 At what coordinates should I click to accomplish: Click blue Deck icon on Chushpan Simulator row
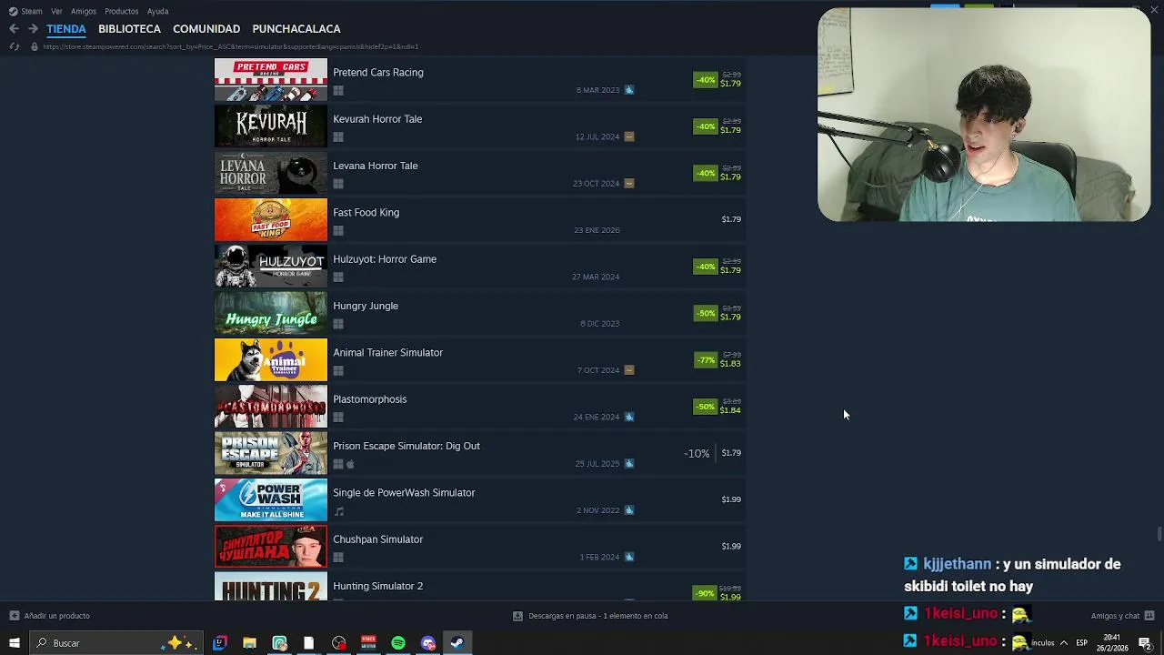click(x=629, y=557)
